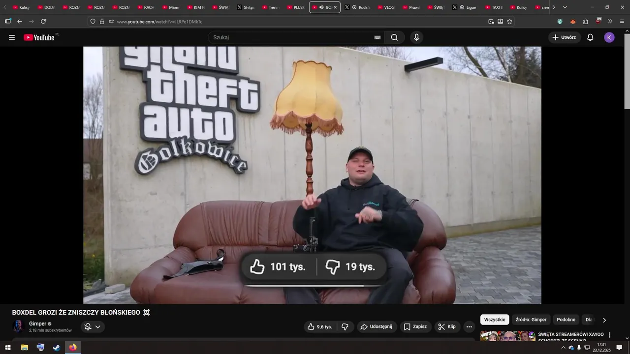Switch to the first Kulisy tab

click(21, 7)
